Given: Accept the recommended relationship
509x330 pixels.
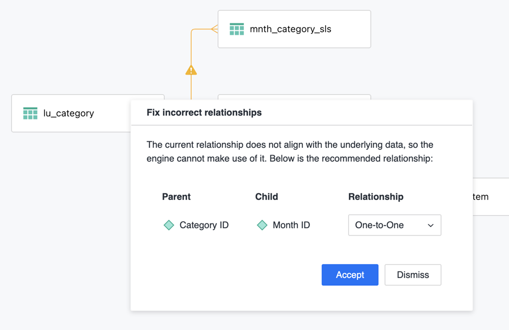Looking at the screenshot, I should point(350,275).
